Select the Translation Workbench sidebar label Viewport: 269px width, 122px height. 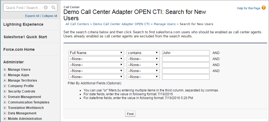(26, 108)
